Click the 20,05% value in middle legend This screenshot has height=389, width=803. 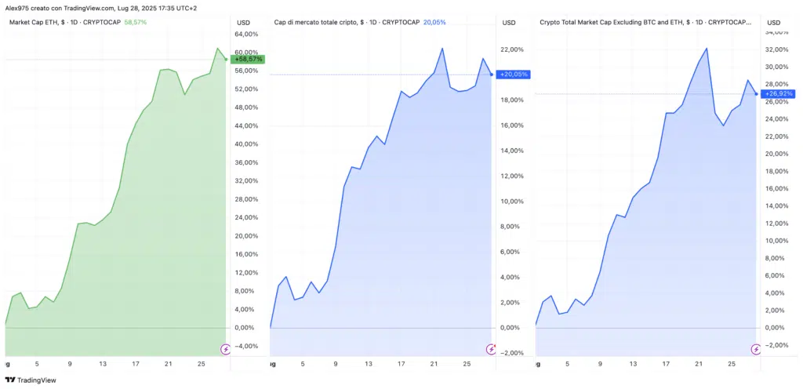click(x=434, y=22)
